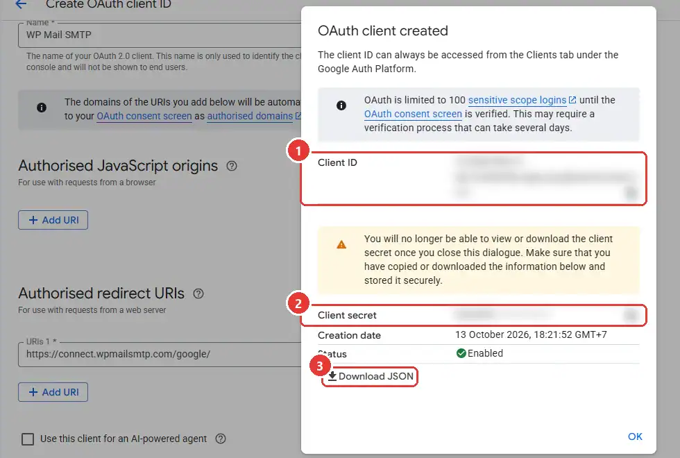The image size is (680, 458).
Task: Add URI under Authorised redirect URIs
Action: 53,392
